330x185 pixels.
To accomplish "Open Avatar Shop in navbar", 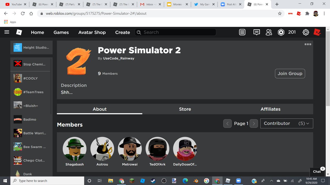I will coord(92,32).
